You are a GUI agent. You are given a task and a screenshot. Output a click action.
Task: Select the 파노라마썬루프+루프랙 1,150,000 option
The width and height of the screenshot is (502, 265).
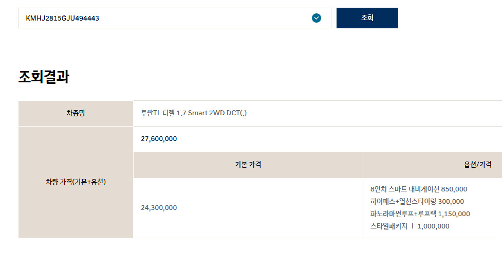420,214
